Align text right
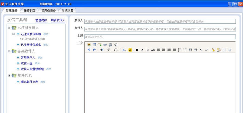Image resolution: width=243 pixels, height=113 pixels. pyautogui.click(x=169, y=50)
